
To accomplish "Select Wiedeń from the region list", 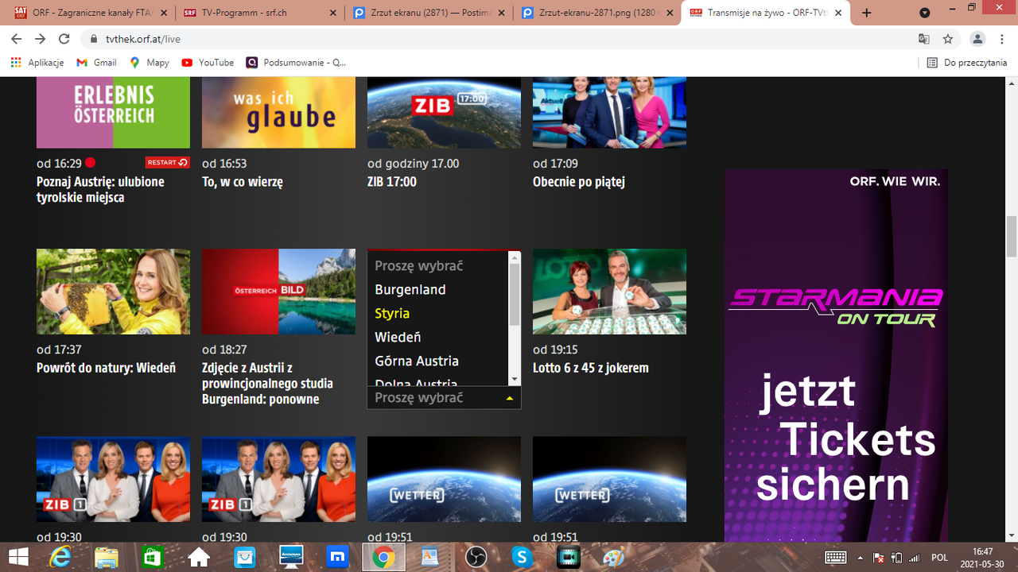I will pyautogui.click(x=437, y=337).
